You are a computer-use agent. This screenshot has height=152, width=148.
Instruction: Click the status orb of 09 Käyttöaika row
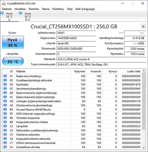point(5,84)
